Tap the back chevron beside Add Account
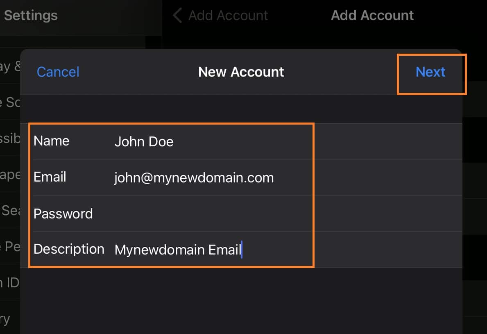This screenshot has width=487, height=334. pyautogui.click(x=177, y=16)
